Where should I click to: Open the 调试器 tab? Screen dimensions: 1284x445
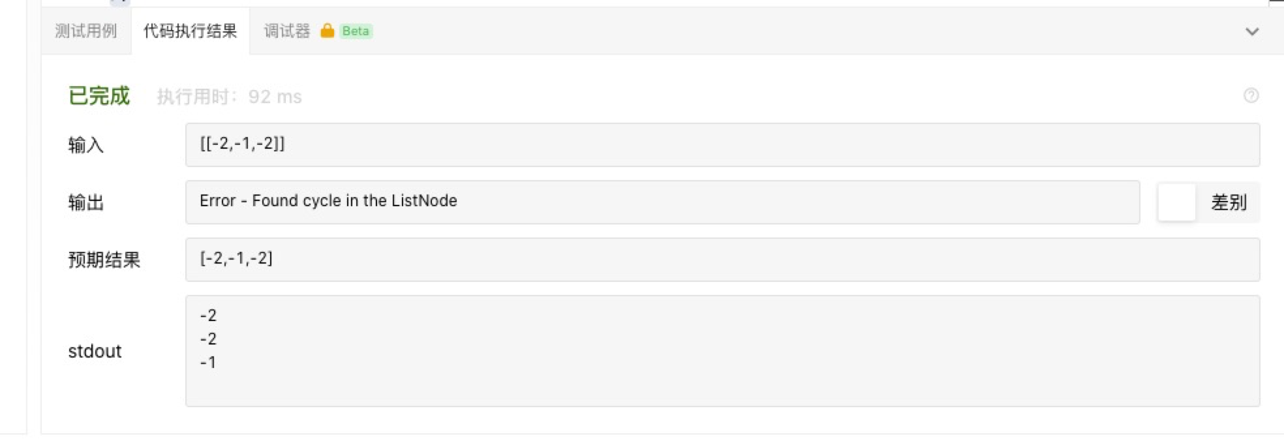pos(286,31)
